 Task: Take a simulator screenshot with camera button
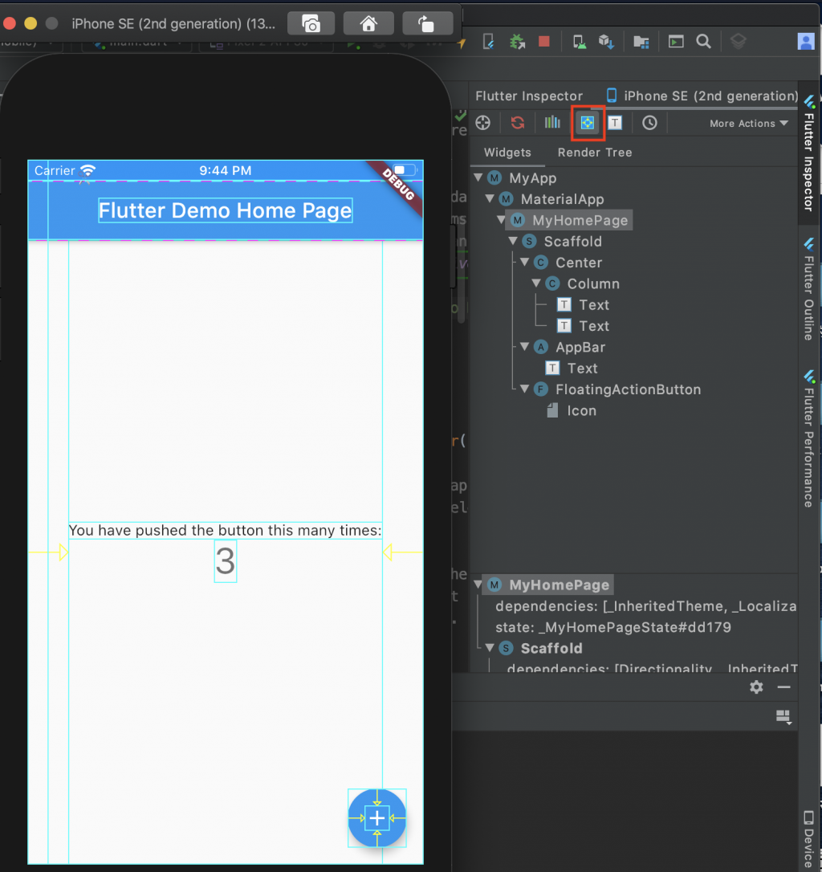pyautogui.click(x=311, y=24)
